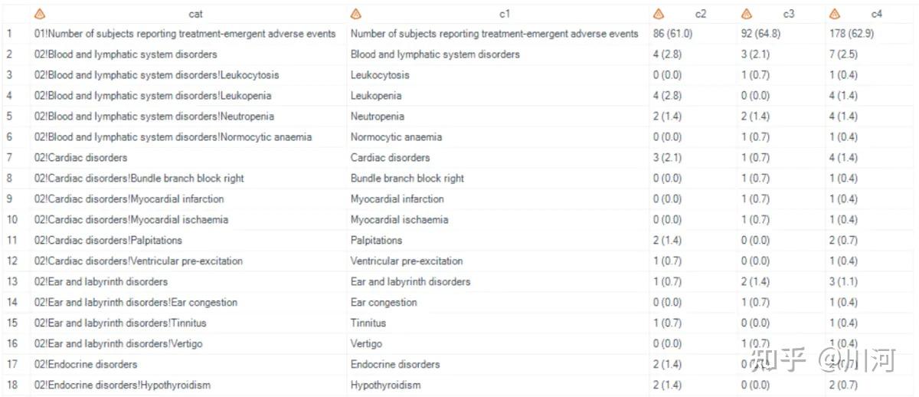Click the Myocardial infarction cell in c1

pos(397,199)
